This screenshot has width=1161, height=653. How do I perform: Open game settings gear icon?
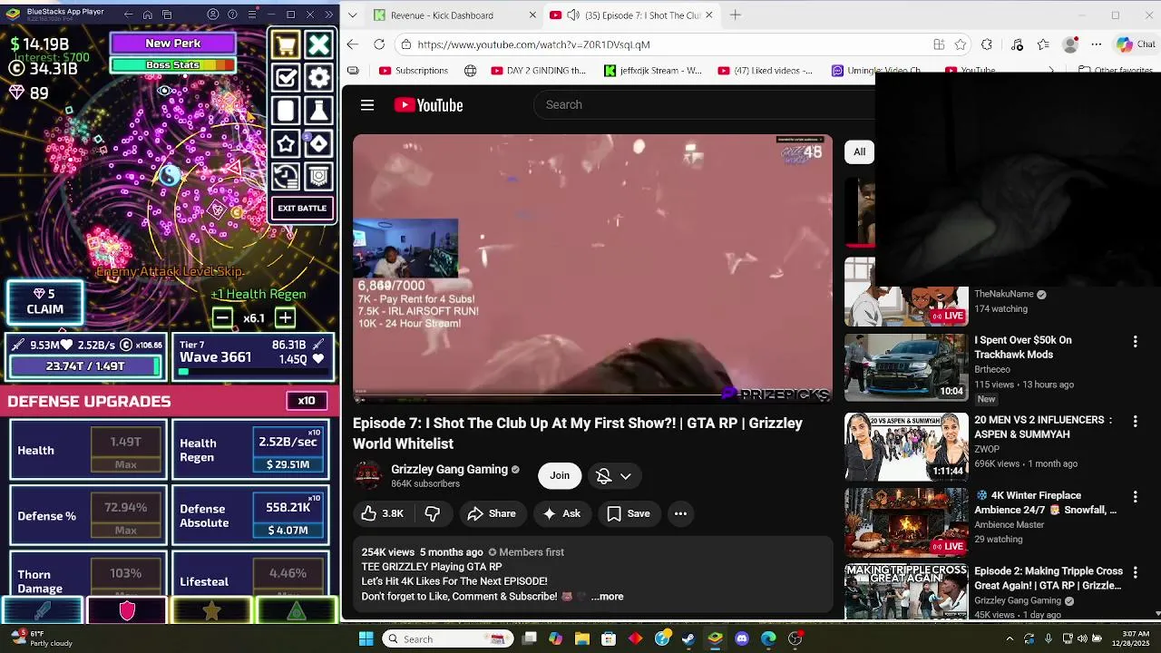(x=318, y=78)
